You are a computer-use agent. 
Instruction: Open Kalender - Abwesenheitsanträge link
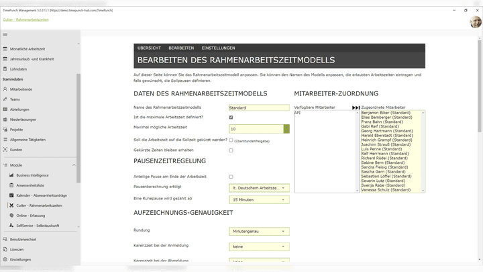point(42,195)
